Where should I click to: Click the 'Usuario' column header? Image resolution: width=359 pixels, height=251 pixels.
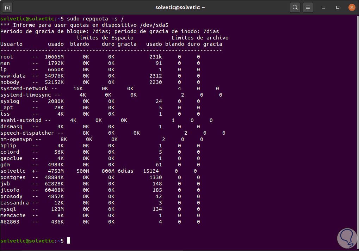pyautogui.click(x=11, y=44)
